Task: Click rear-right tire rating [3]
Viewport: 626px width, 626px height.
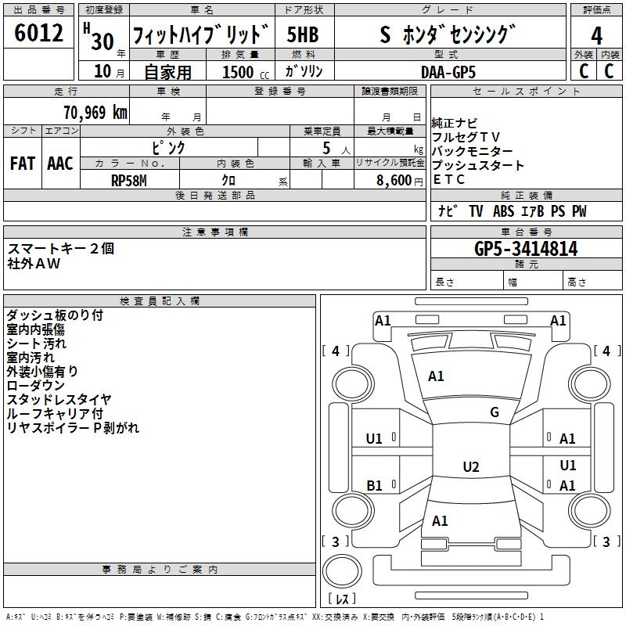Action: pos(605,541)
